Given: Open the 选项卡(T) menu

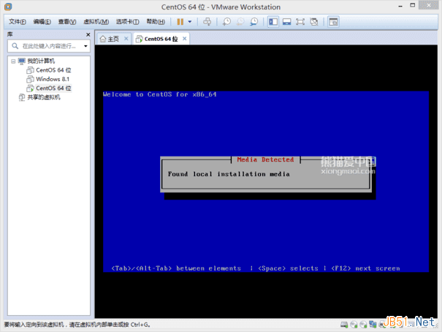Looking at the screenshot, I should [x=127, y=22].
